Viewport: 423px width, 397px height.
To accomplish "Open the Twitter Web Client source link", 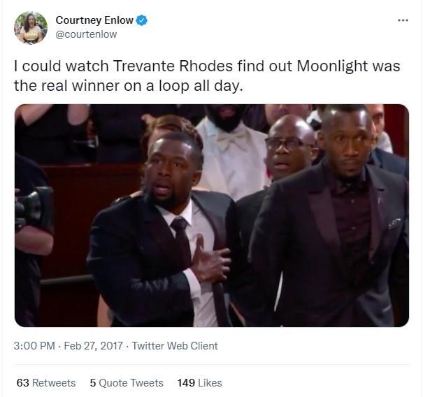I will 175,346.
